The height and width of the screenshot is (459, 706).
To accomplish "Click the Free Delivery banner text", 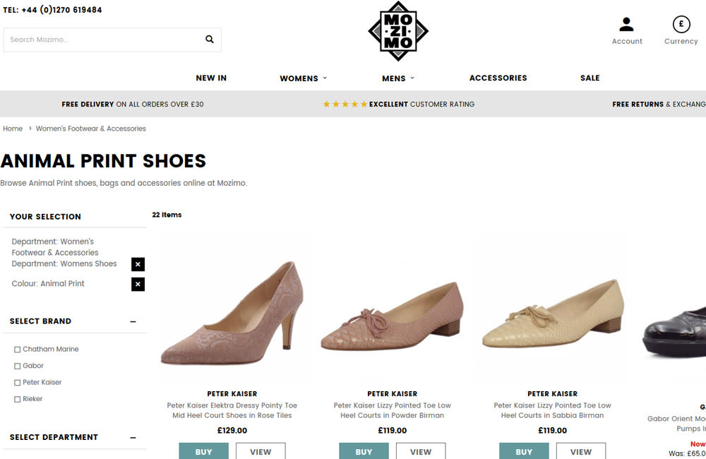I will click(x=133, y=104).
